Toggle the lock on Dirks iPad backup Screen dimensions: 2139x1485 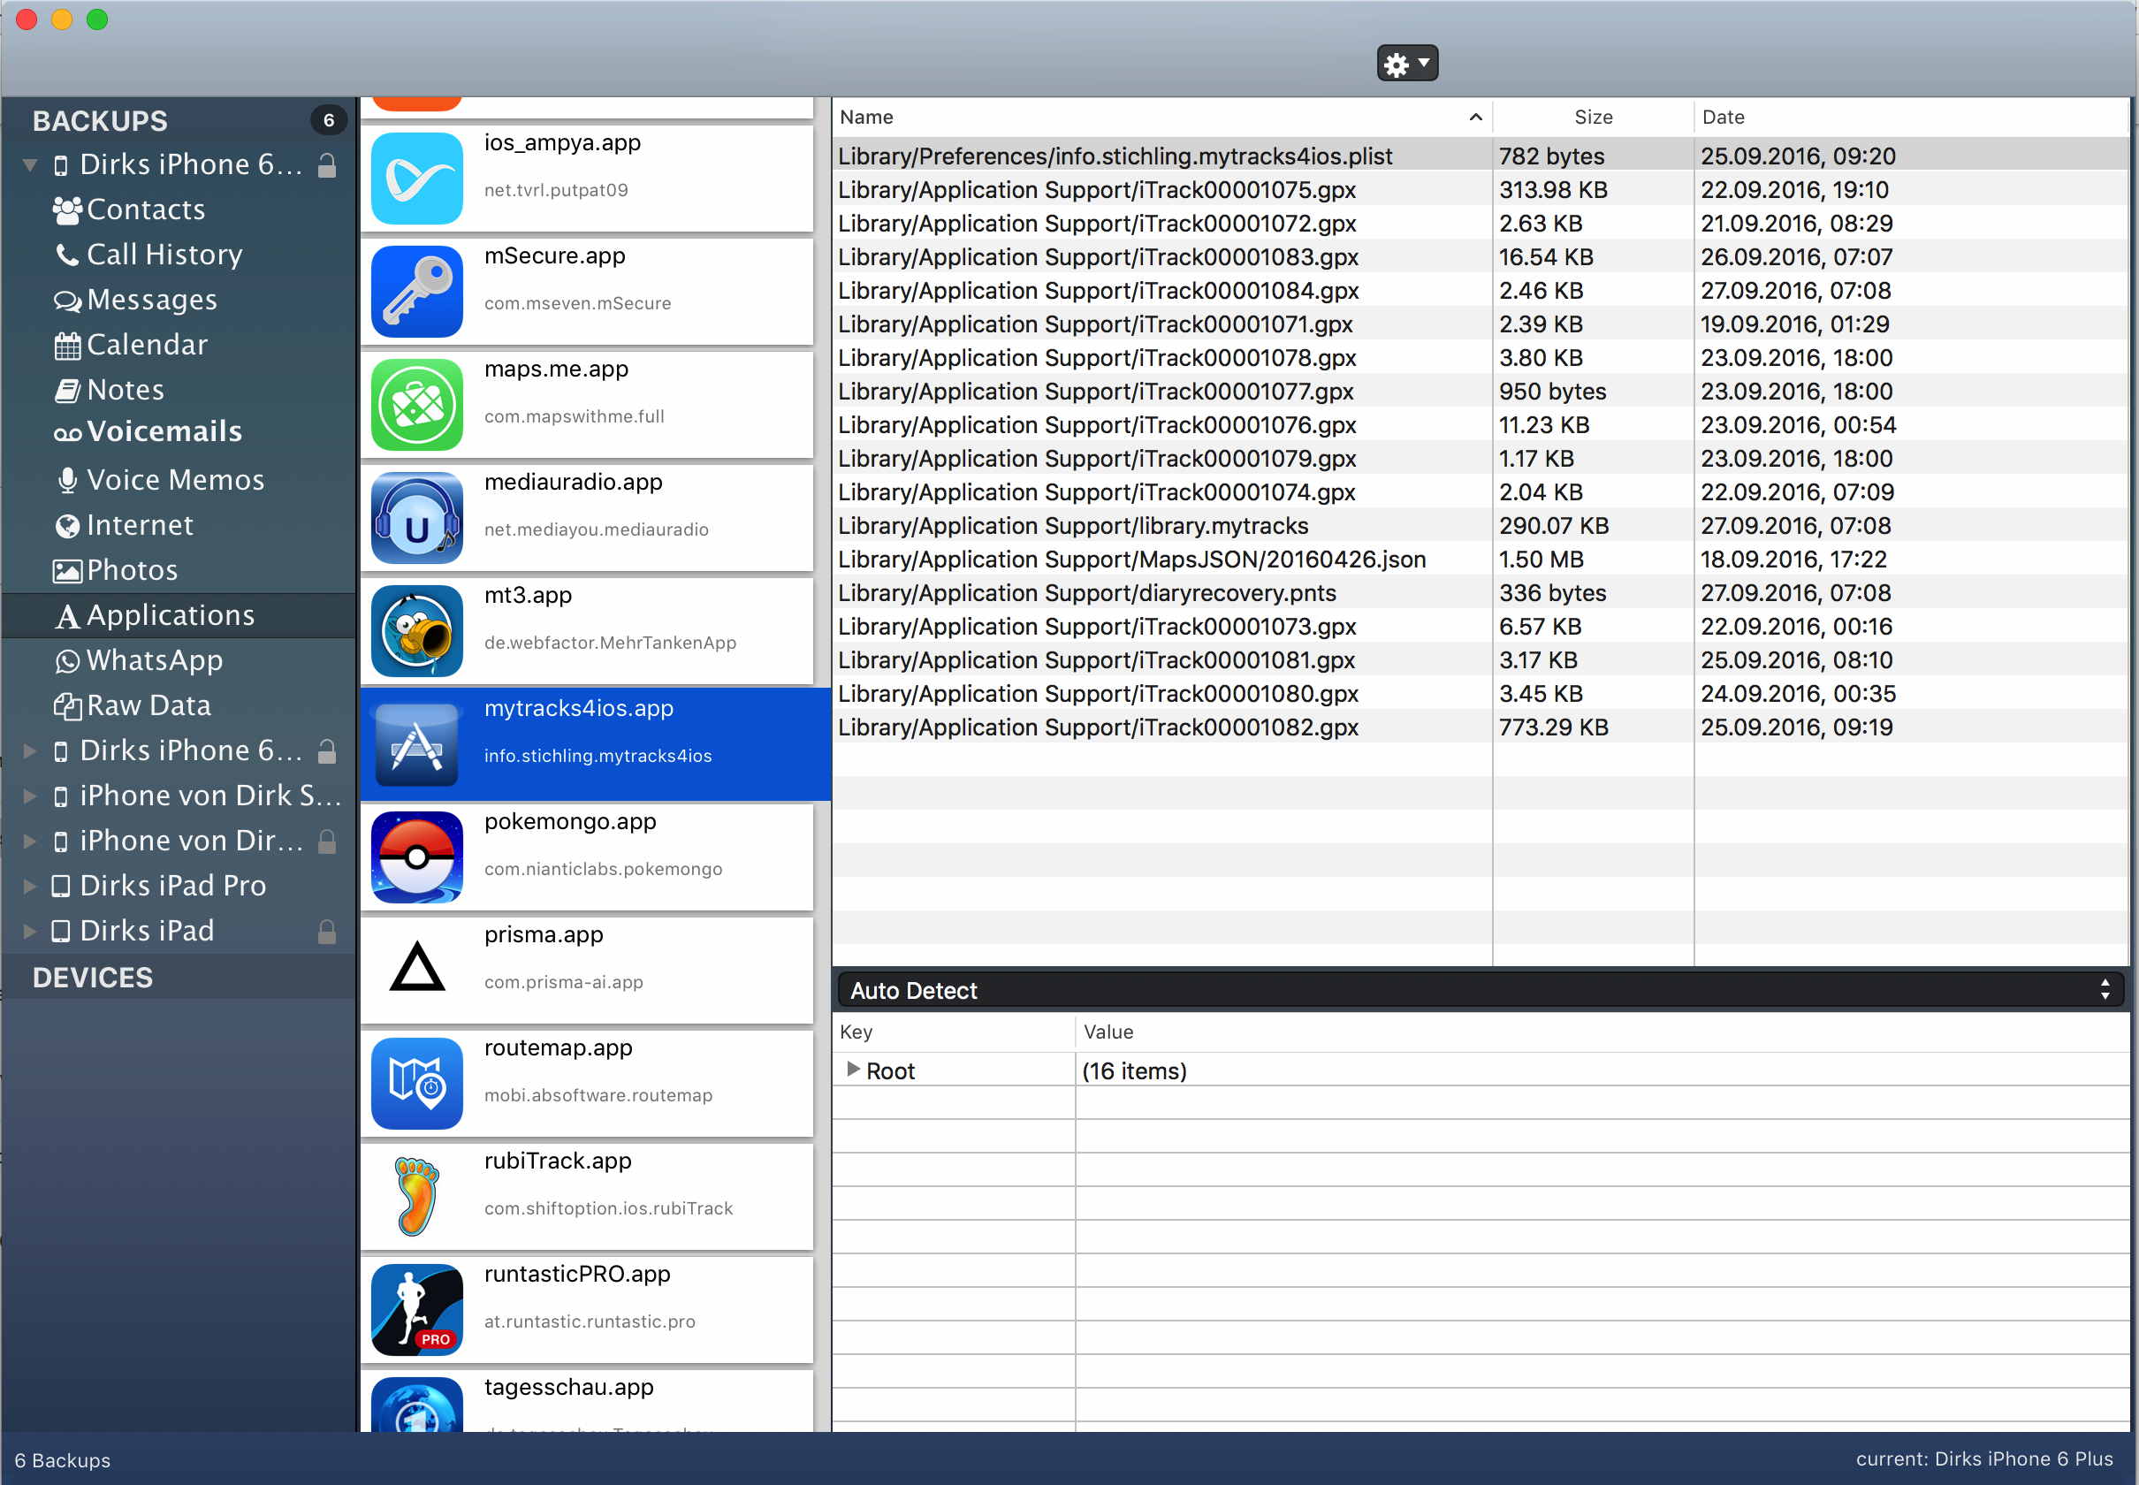(328, 930)
